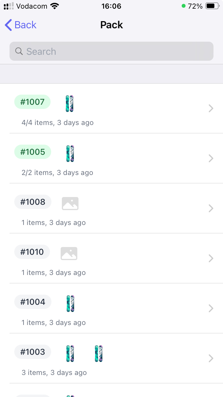This screenshot has height=397, width=223.
Task: Select the green #1005 order badge
Action: pos(33,152)
